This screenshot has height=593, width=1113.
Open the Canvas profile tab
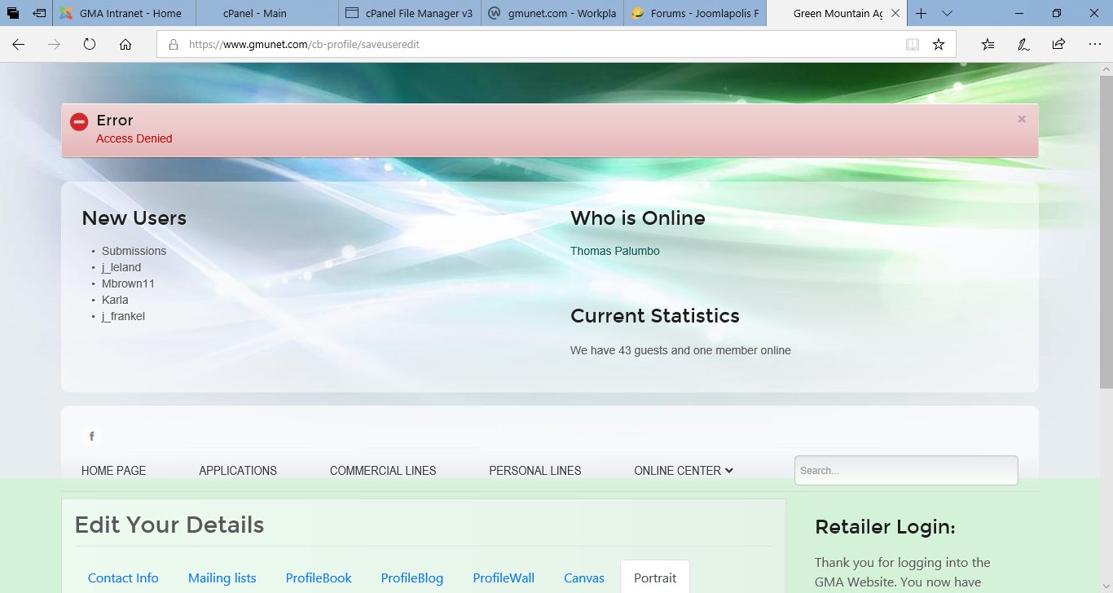[x=584, y=578]
